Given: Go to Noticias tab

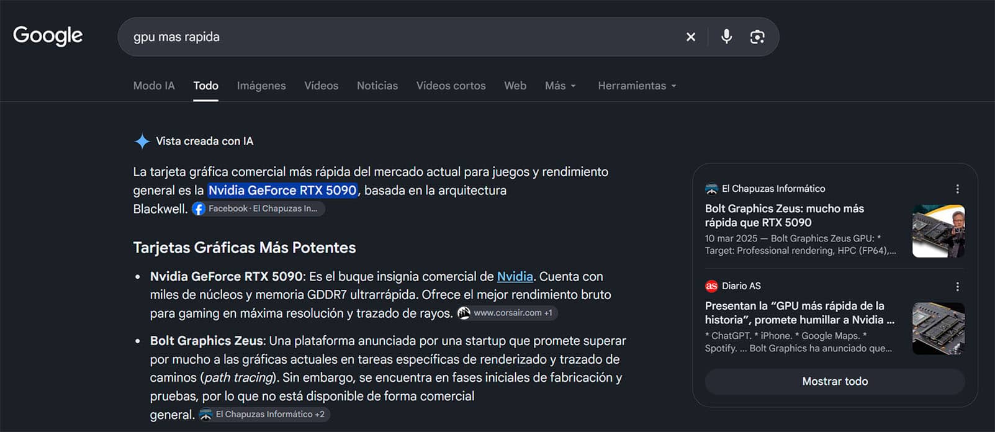Looking at the screenshot, I should tap(377, 86).
